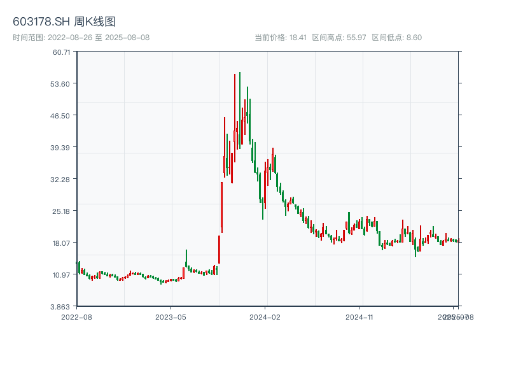Screen dimensions: 509x382
Task: Click the x-axis label 2023-05
Action: (171, 317)
